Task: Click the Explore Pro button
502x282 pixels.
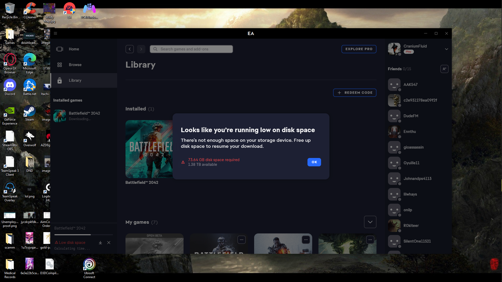Action: (359, 49)
